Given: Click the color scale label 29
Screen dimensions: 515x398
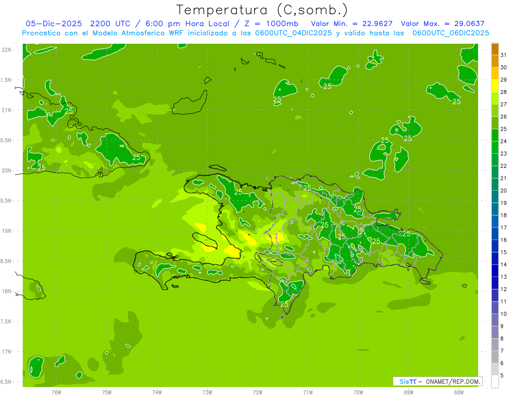Looking at the screenshot, I should click(x=504, y=80).
